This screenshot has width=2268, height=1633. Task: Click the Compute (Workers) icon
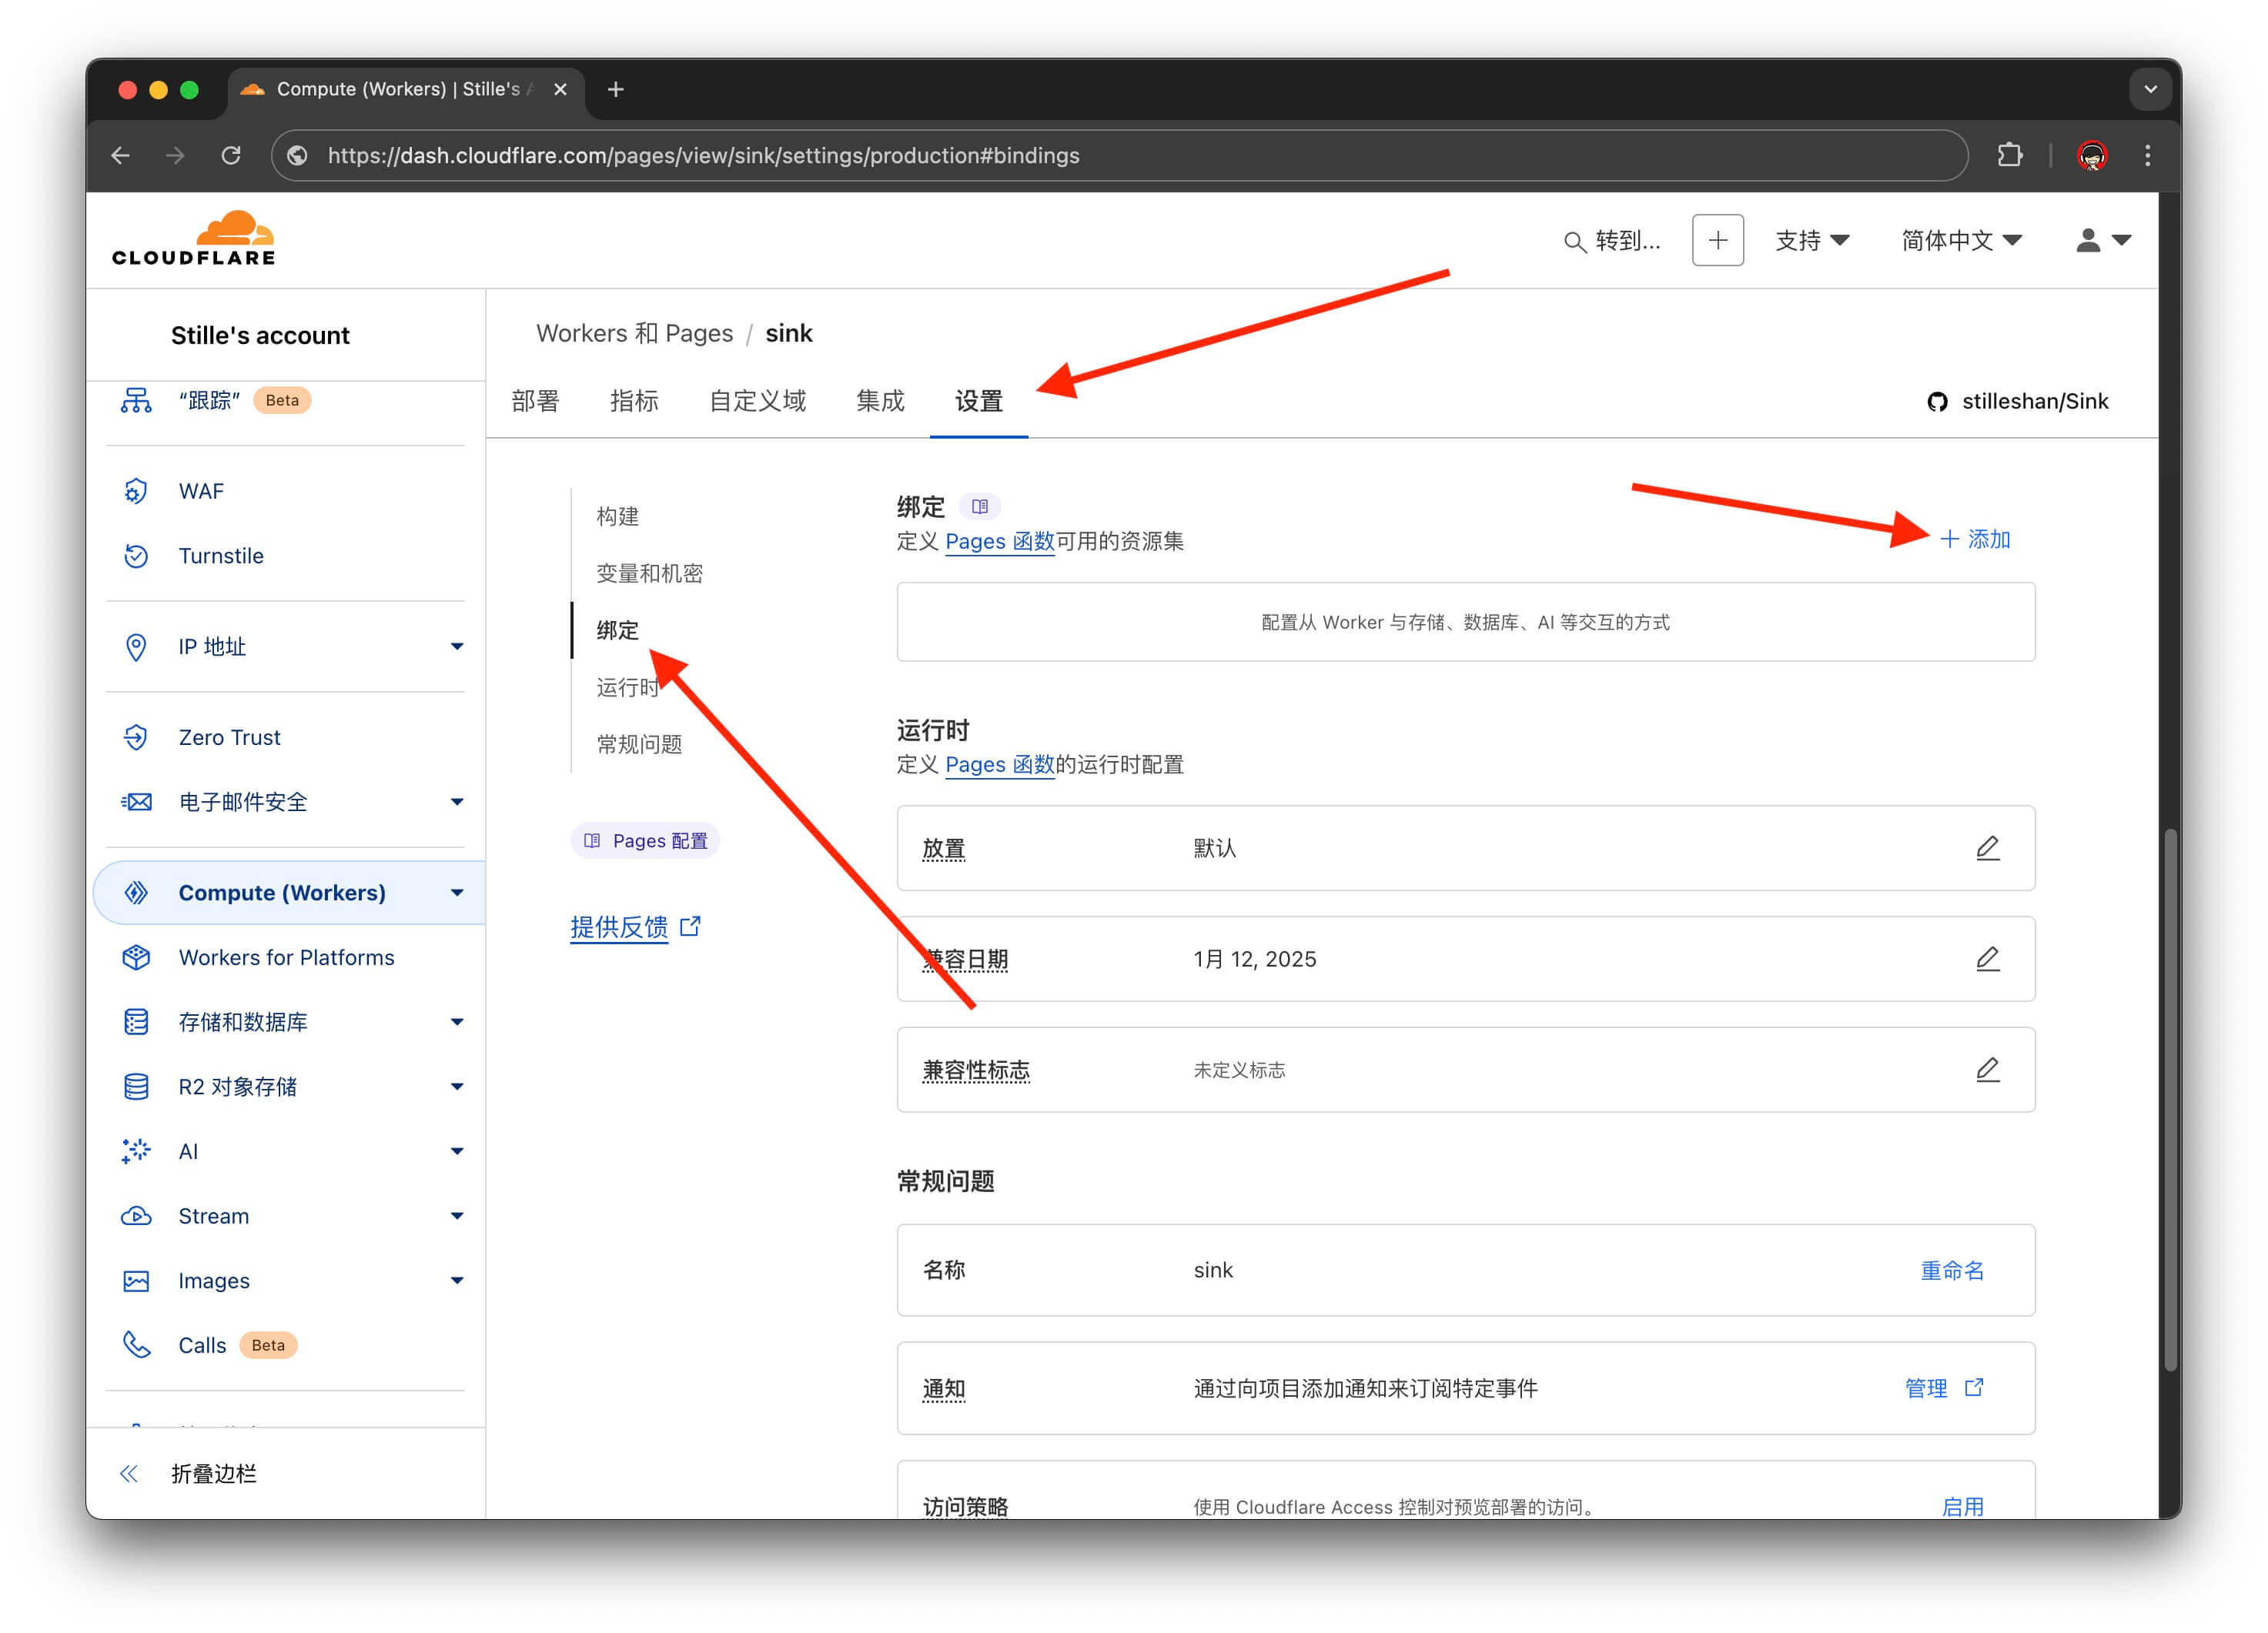click(136, 893)
